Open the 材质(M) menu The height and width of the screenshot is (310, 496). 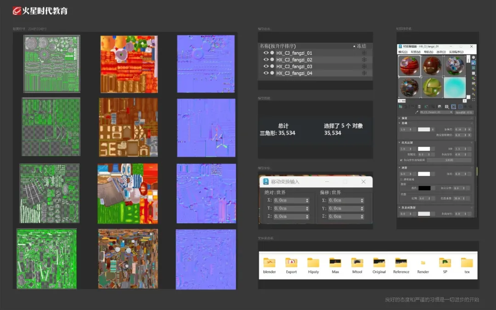[x=416, y=52]
